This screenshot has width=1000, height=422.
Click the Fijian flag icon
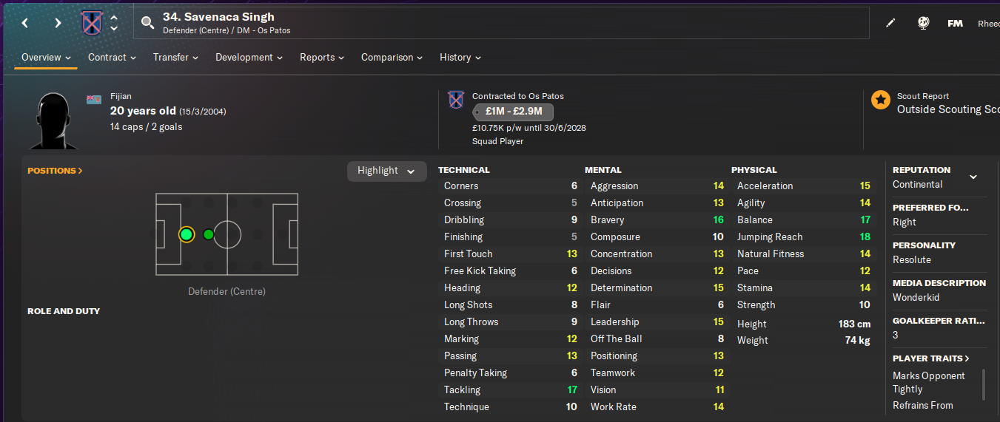point(94,100)
